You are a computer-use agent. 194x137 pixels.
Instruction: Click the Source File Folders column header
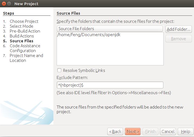[110, 28]
